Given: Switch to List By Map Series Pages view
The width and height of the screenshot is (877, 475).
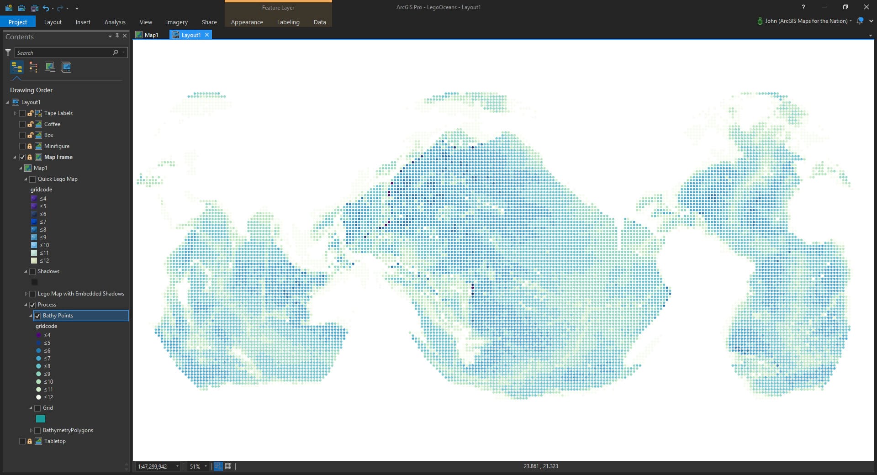Looking at the screenshot, I should tap(66, 68).
